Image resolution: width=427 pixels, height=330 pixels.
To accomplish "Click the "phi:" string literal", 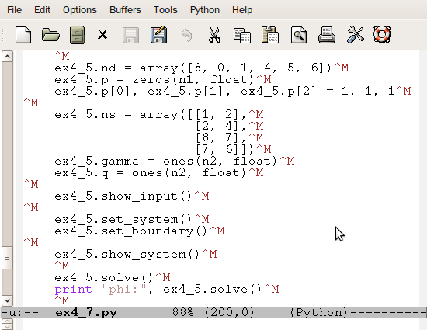I will point(124,290).
